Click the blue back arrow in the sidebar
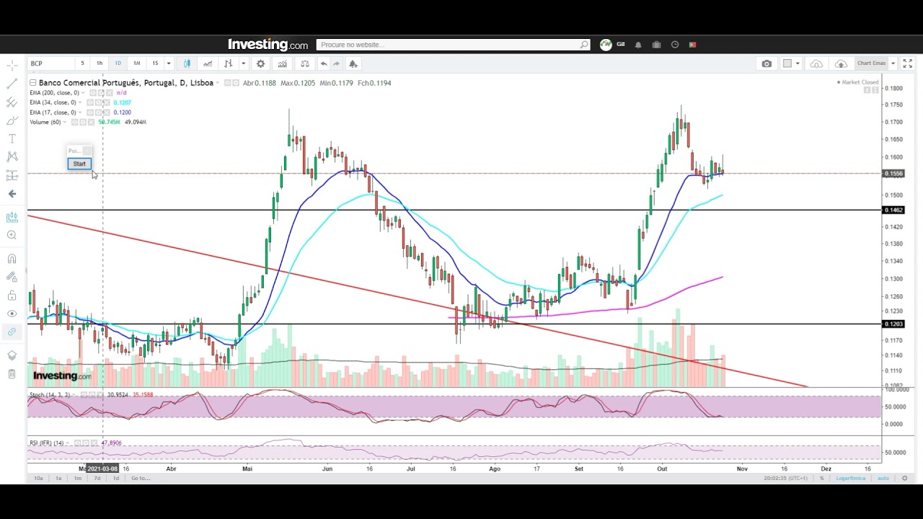923x519 pixels. coord(12,193)
